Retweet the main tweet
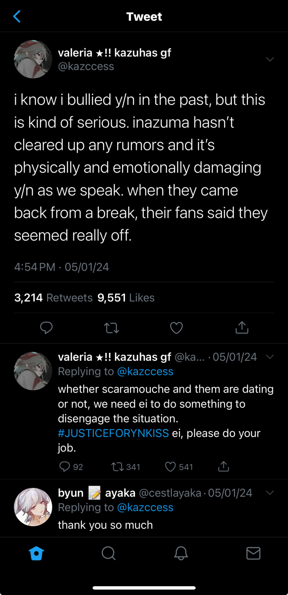This screenshot has width=288, height=595. pyautogui.click(x=112, y=328)
